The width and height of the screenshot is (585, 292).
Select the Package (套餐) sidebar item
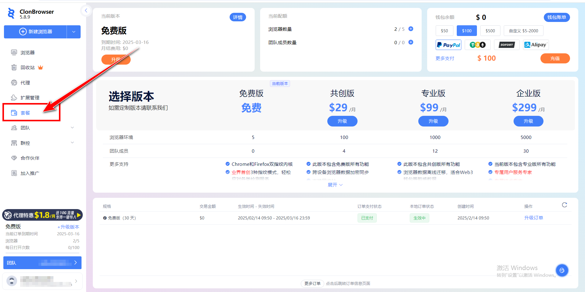click(x=25, y=113)
